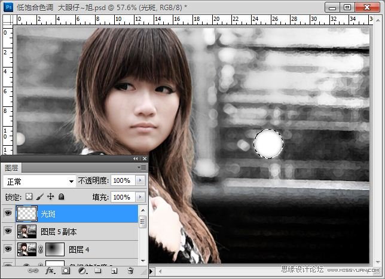Create new fill or adjustment layer
The image size is (385, 279).
click(82, 271)
